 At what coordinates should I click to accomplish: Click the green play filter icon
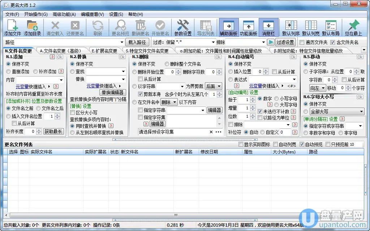[x=271, y=42]
